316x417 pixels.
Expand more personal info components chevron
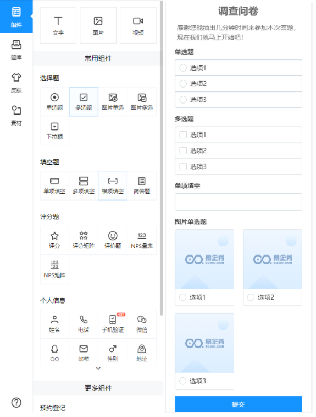click(98, 369)
